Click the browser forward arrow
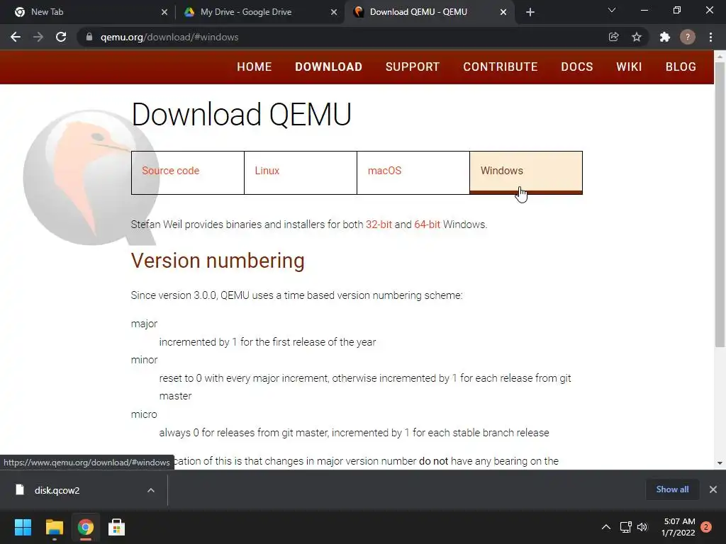 coord(38,37)
